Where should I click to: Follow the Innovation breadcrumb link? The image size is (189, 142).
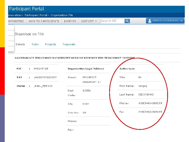click(15, 15)
